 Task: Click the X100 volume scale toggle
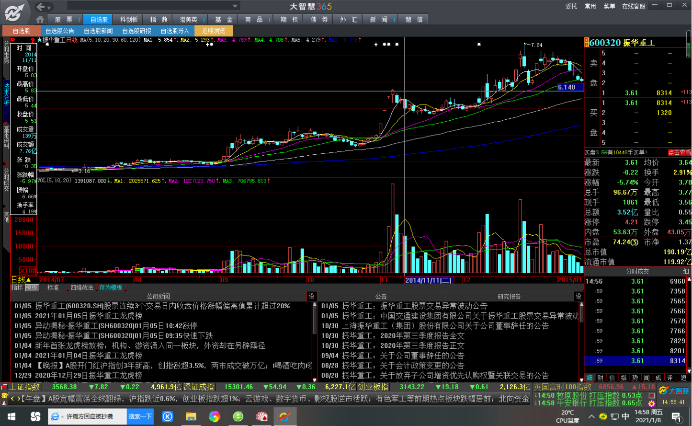pyautogui.click(x=28, y=270)
